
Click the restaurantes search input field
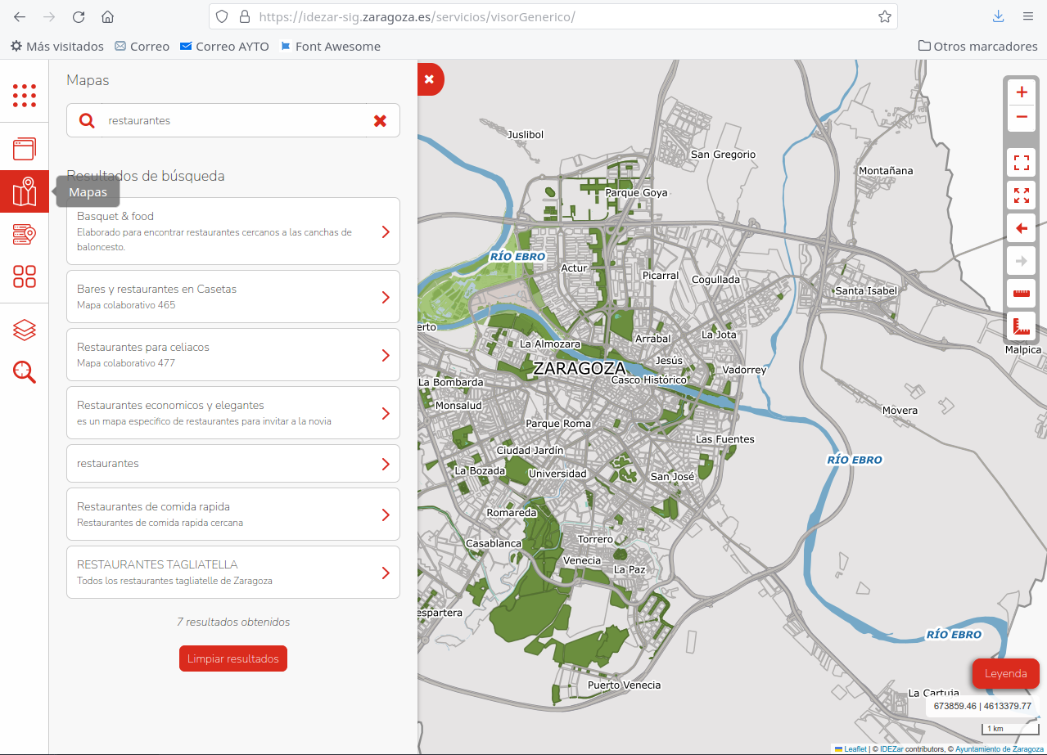pyautogui.click(x=233, y=120)
